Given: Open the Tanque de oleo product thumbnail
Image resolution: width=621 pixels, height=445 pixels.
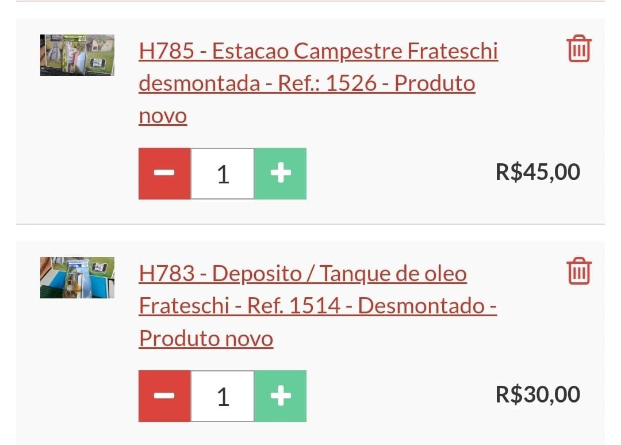Looking at the screenshot, I should point(77,278).
